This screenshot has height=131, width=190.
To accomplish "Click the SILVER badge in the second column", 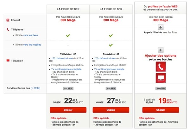I will pos(111,88).
